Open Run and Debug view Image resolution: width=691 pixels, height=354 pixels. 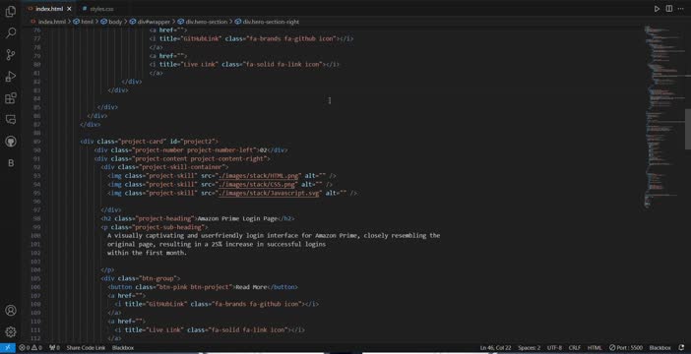click(11, 76)
